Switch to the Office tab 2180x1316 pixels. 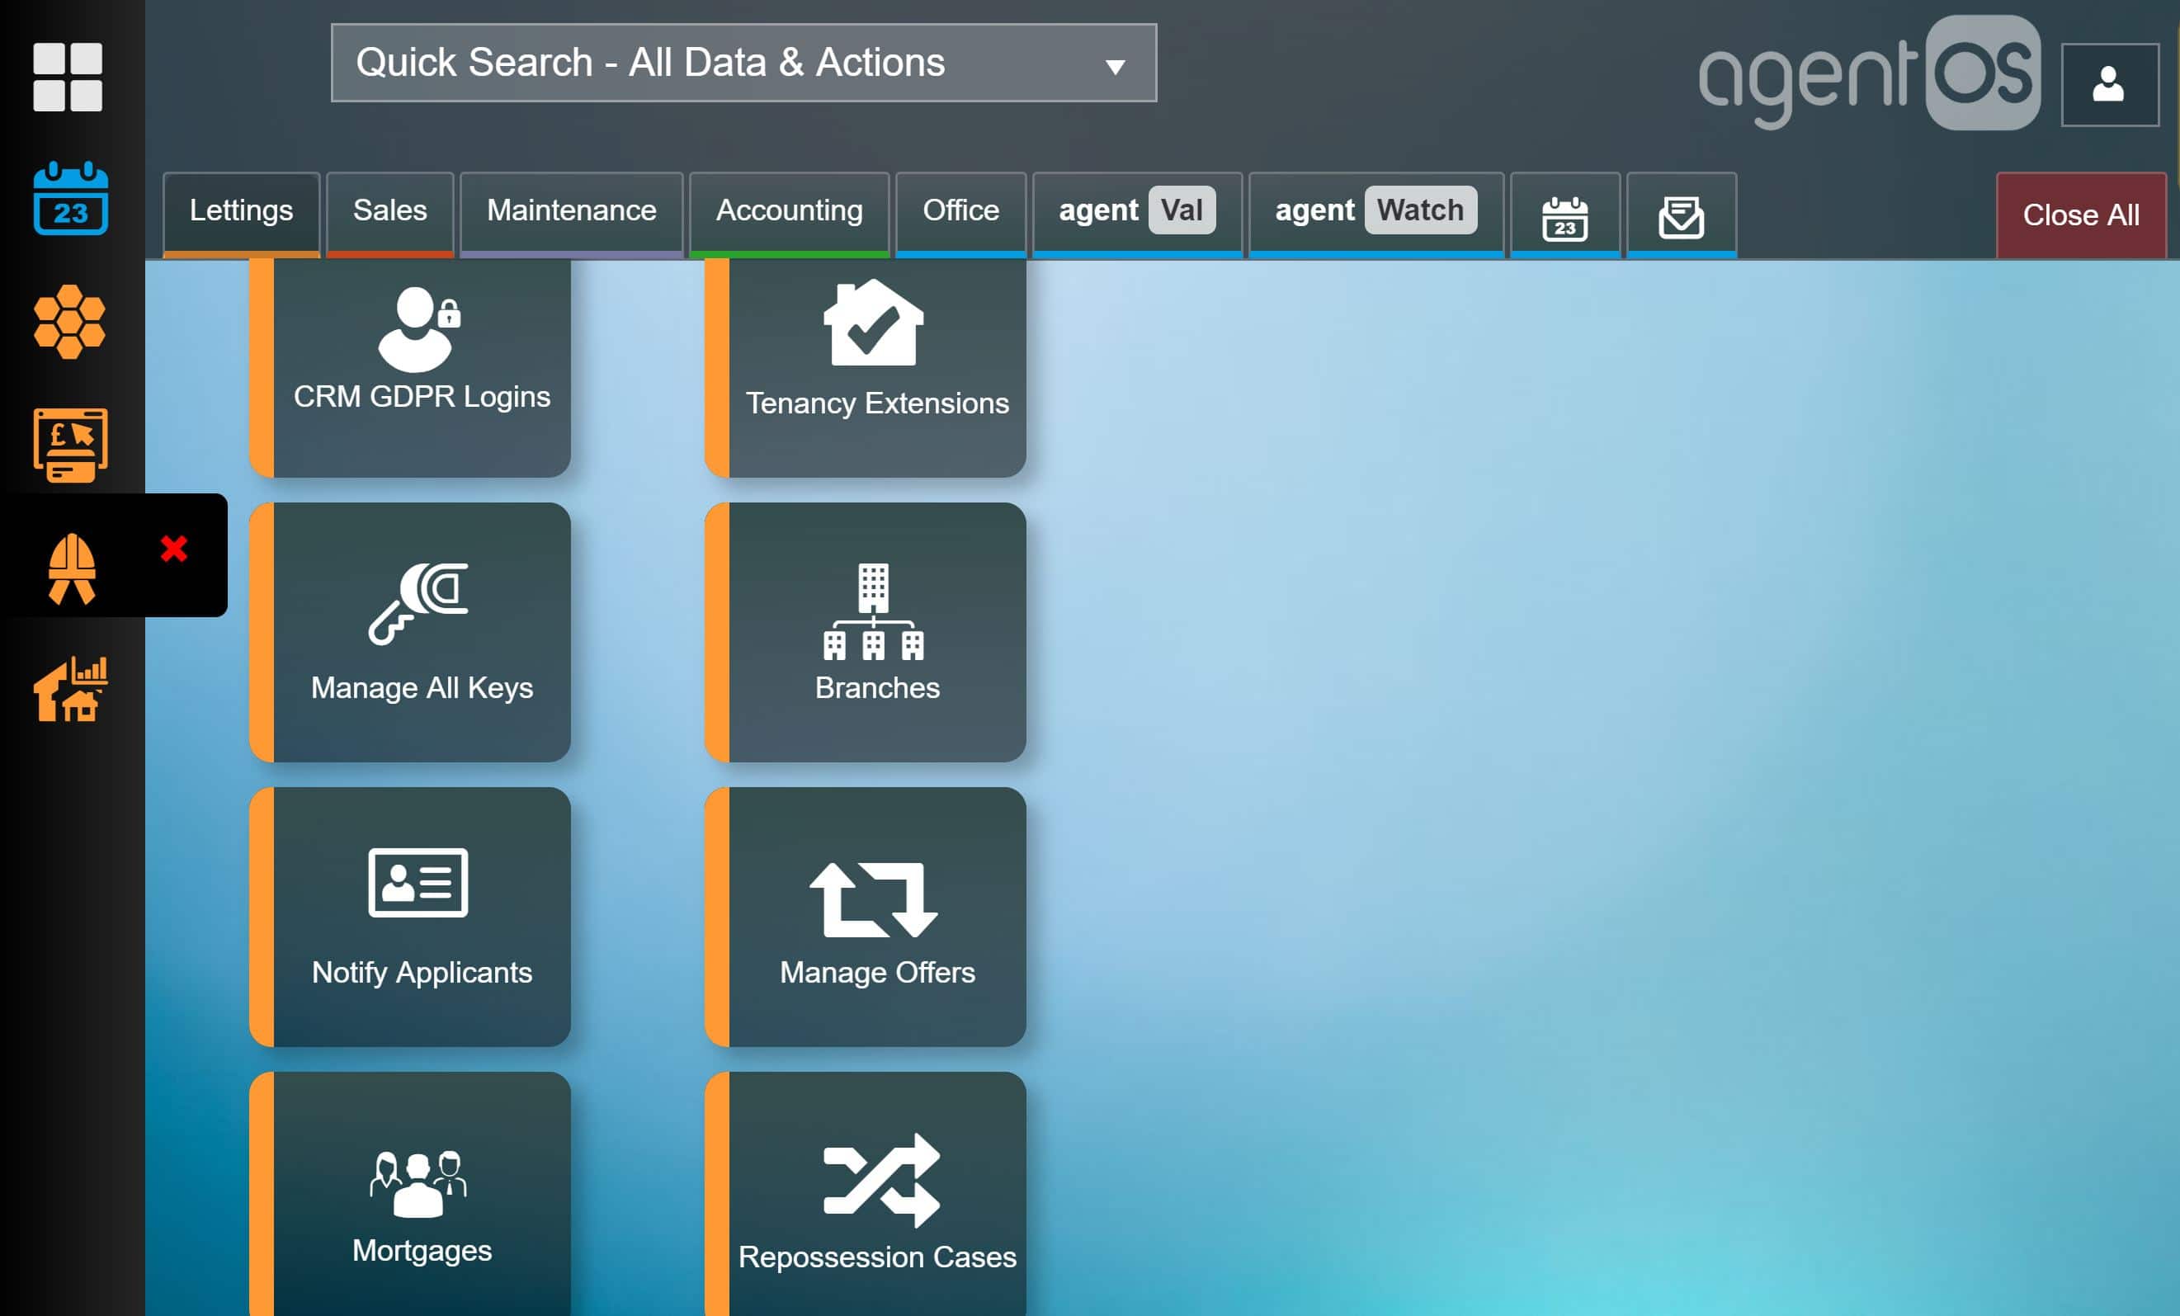(960, 213)
